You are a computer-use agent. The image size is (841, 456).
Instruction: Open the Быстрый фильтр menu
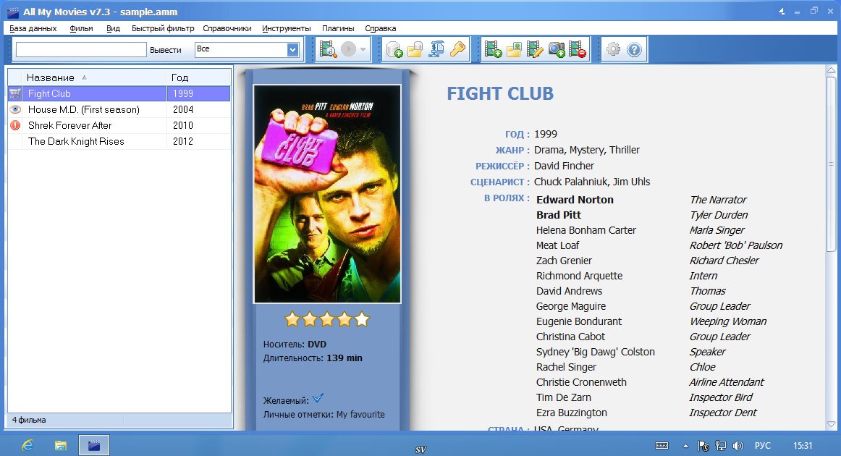point(163,28)
